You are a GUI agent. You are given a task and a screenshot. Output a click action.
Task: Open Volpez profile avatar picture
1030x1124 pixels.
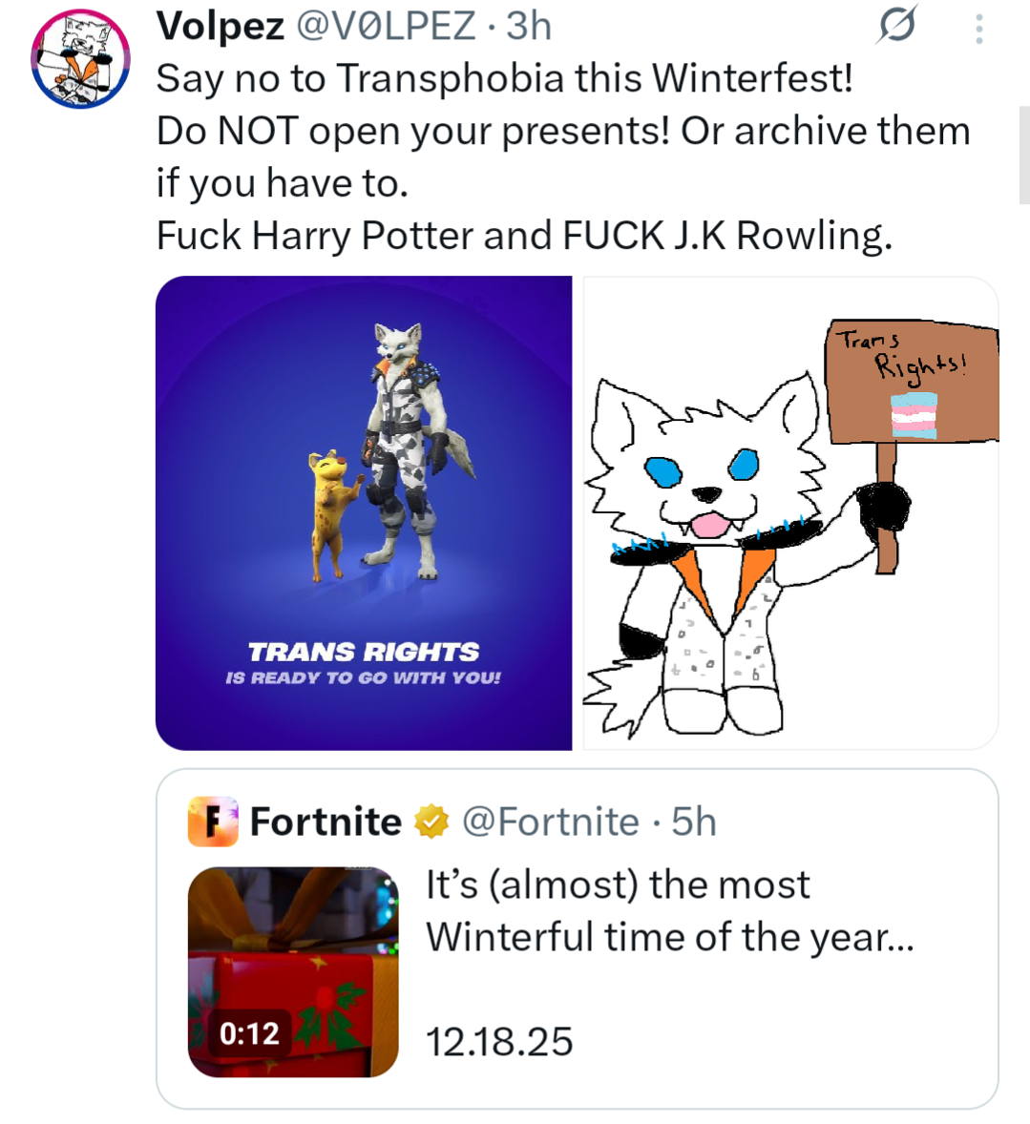80,59
